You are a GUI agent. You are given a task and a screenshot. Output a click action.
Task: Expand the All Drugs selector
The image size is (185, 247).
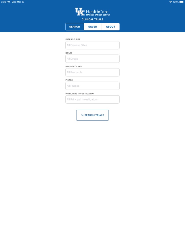point(92,59)
